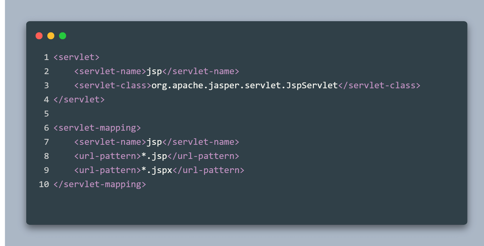Select line number 8 in the gutter
This screenshot has height=246, width=484.
tap(46, 156)
